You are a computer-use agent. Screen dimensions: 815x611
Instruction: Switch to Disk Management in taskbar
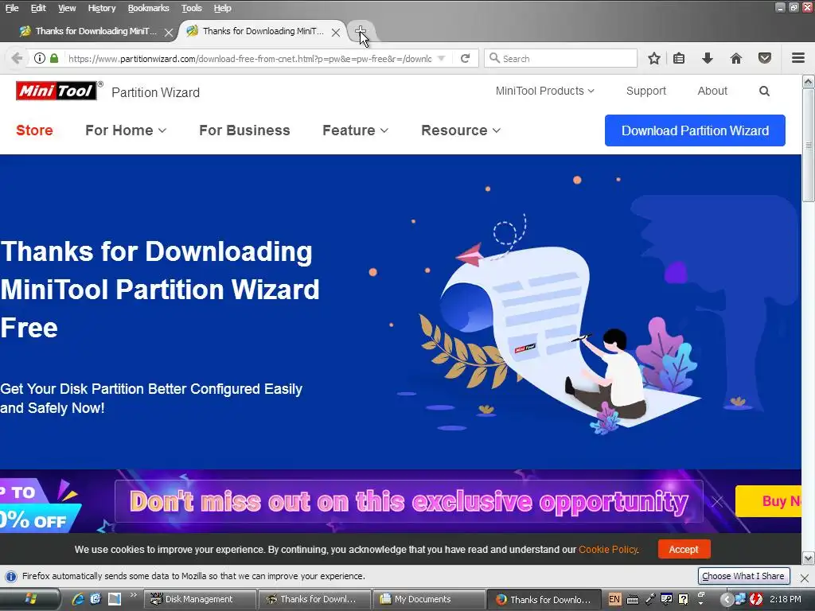200,600
